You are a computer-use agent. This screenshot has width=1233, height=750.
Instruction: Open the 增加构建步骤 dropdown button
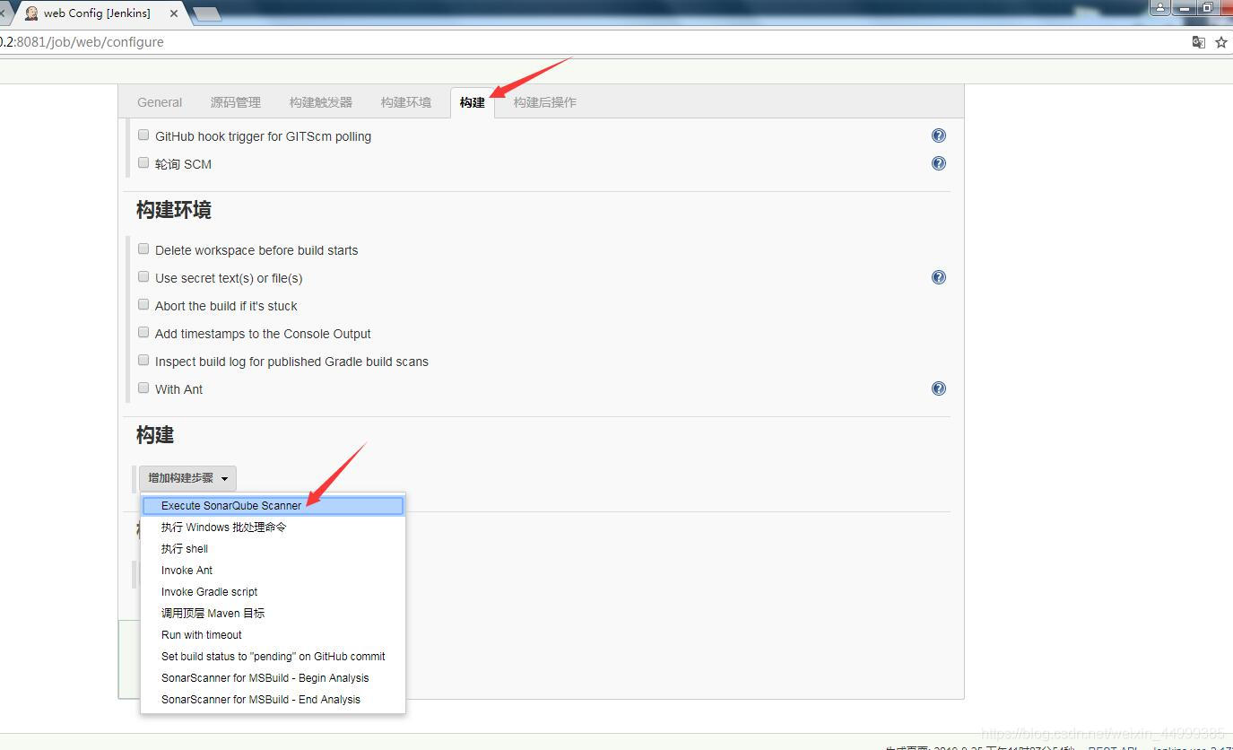187,478
